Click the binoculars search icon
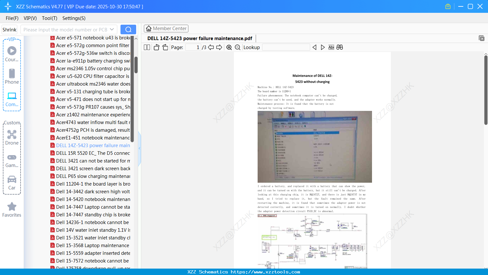Screen dimensions: 488x275 click(340, 47)
